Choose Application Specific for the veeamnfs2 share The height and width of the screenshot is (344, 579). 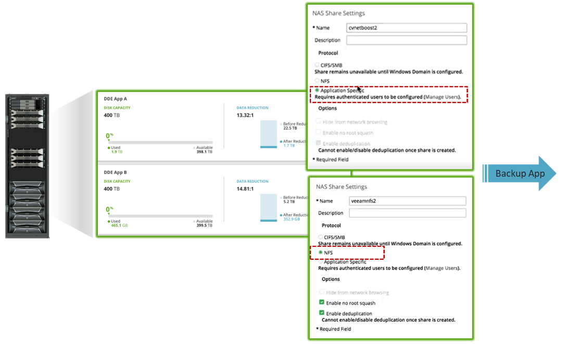click(x=321, y=262)
